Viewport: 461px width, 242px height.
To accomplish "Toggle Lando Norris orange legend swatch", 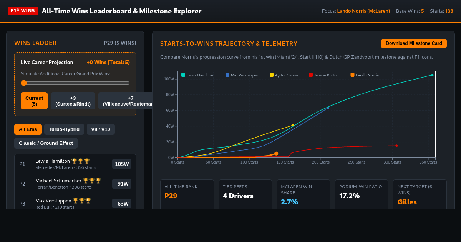I will click(x=353, y=75).
